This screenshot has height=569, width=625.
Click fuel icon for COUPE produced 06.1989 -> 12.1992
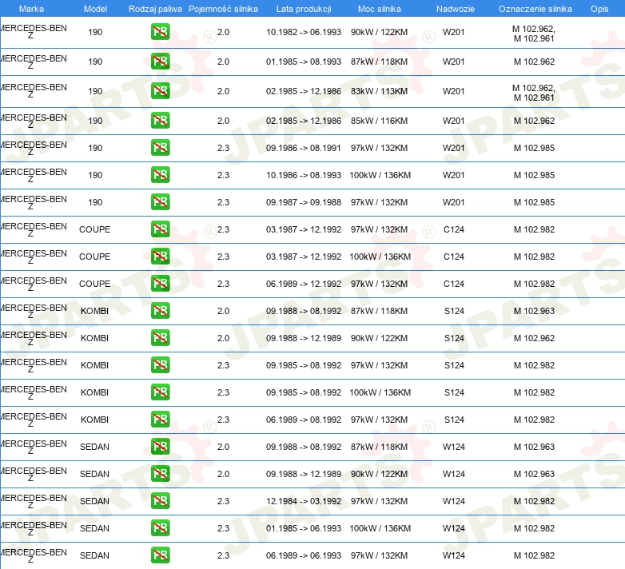(x=160, y=284)
